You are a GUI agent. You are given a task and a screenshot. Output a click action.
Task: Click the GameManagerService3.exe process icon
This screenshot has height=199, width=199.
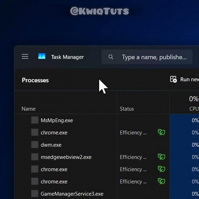[35, 194]
